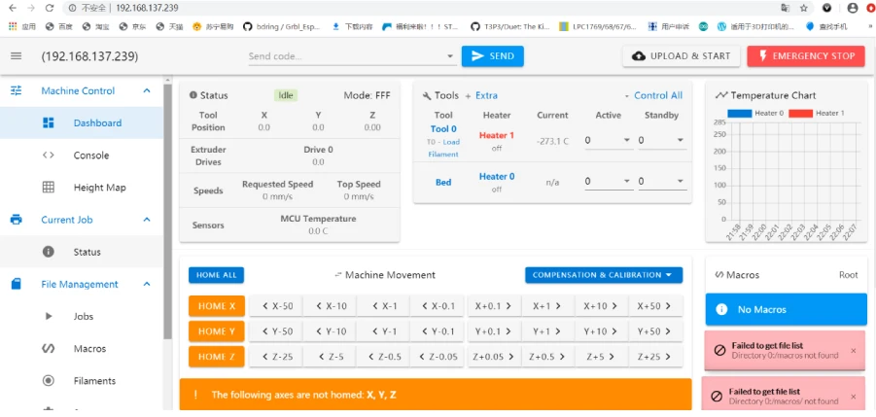Screen dimensions: 876x417
Task: Open Tool 0 Active temperature dropdown
Action: click(x=627, y=140)
